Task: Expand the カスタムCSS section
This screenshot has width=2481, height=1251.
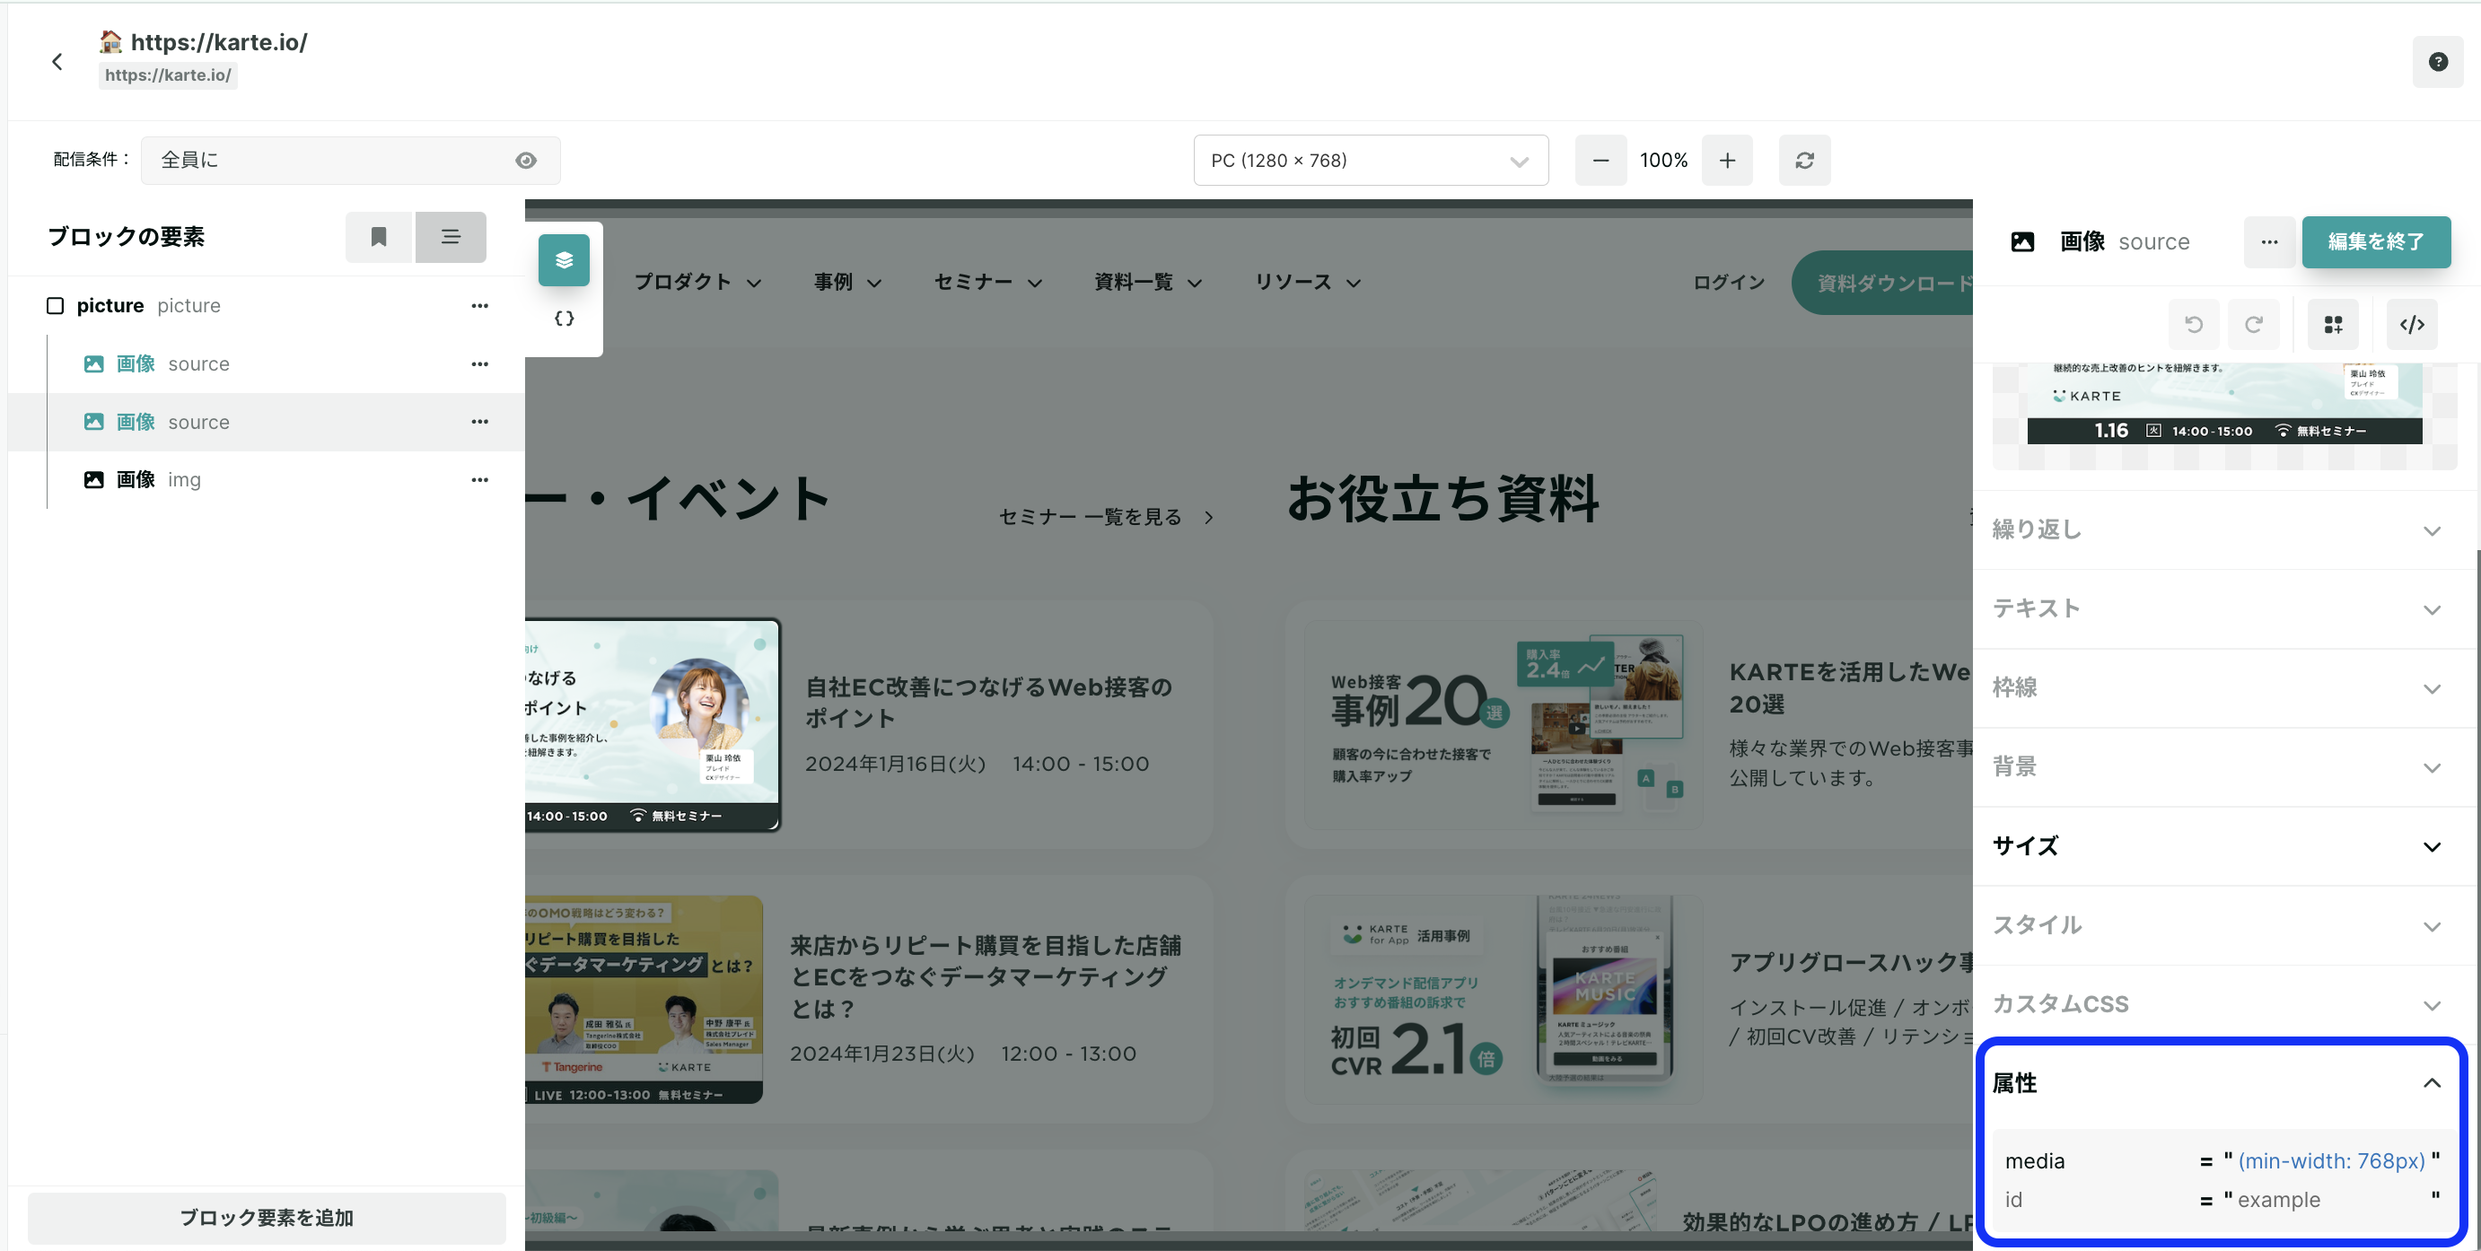Action: (x=2224, y=1004)
